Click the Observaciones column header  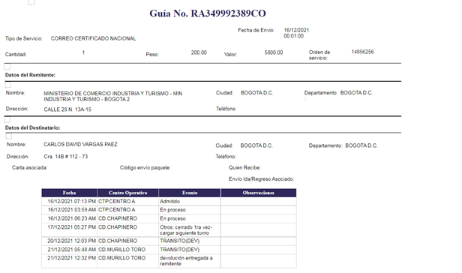point(259,193)
